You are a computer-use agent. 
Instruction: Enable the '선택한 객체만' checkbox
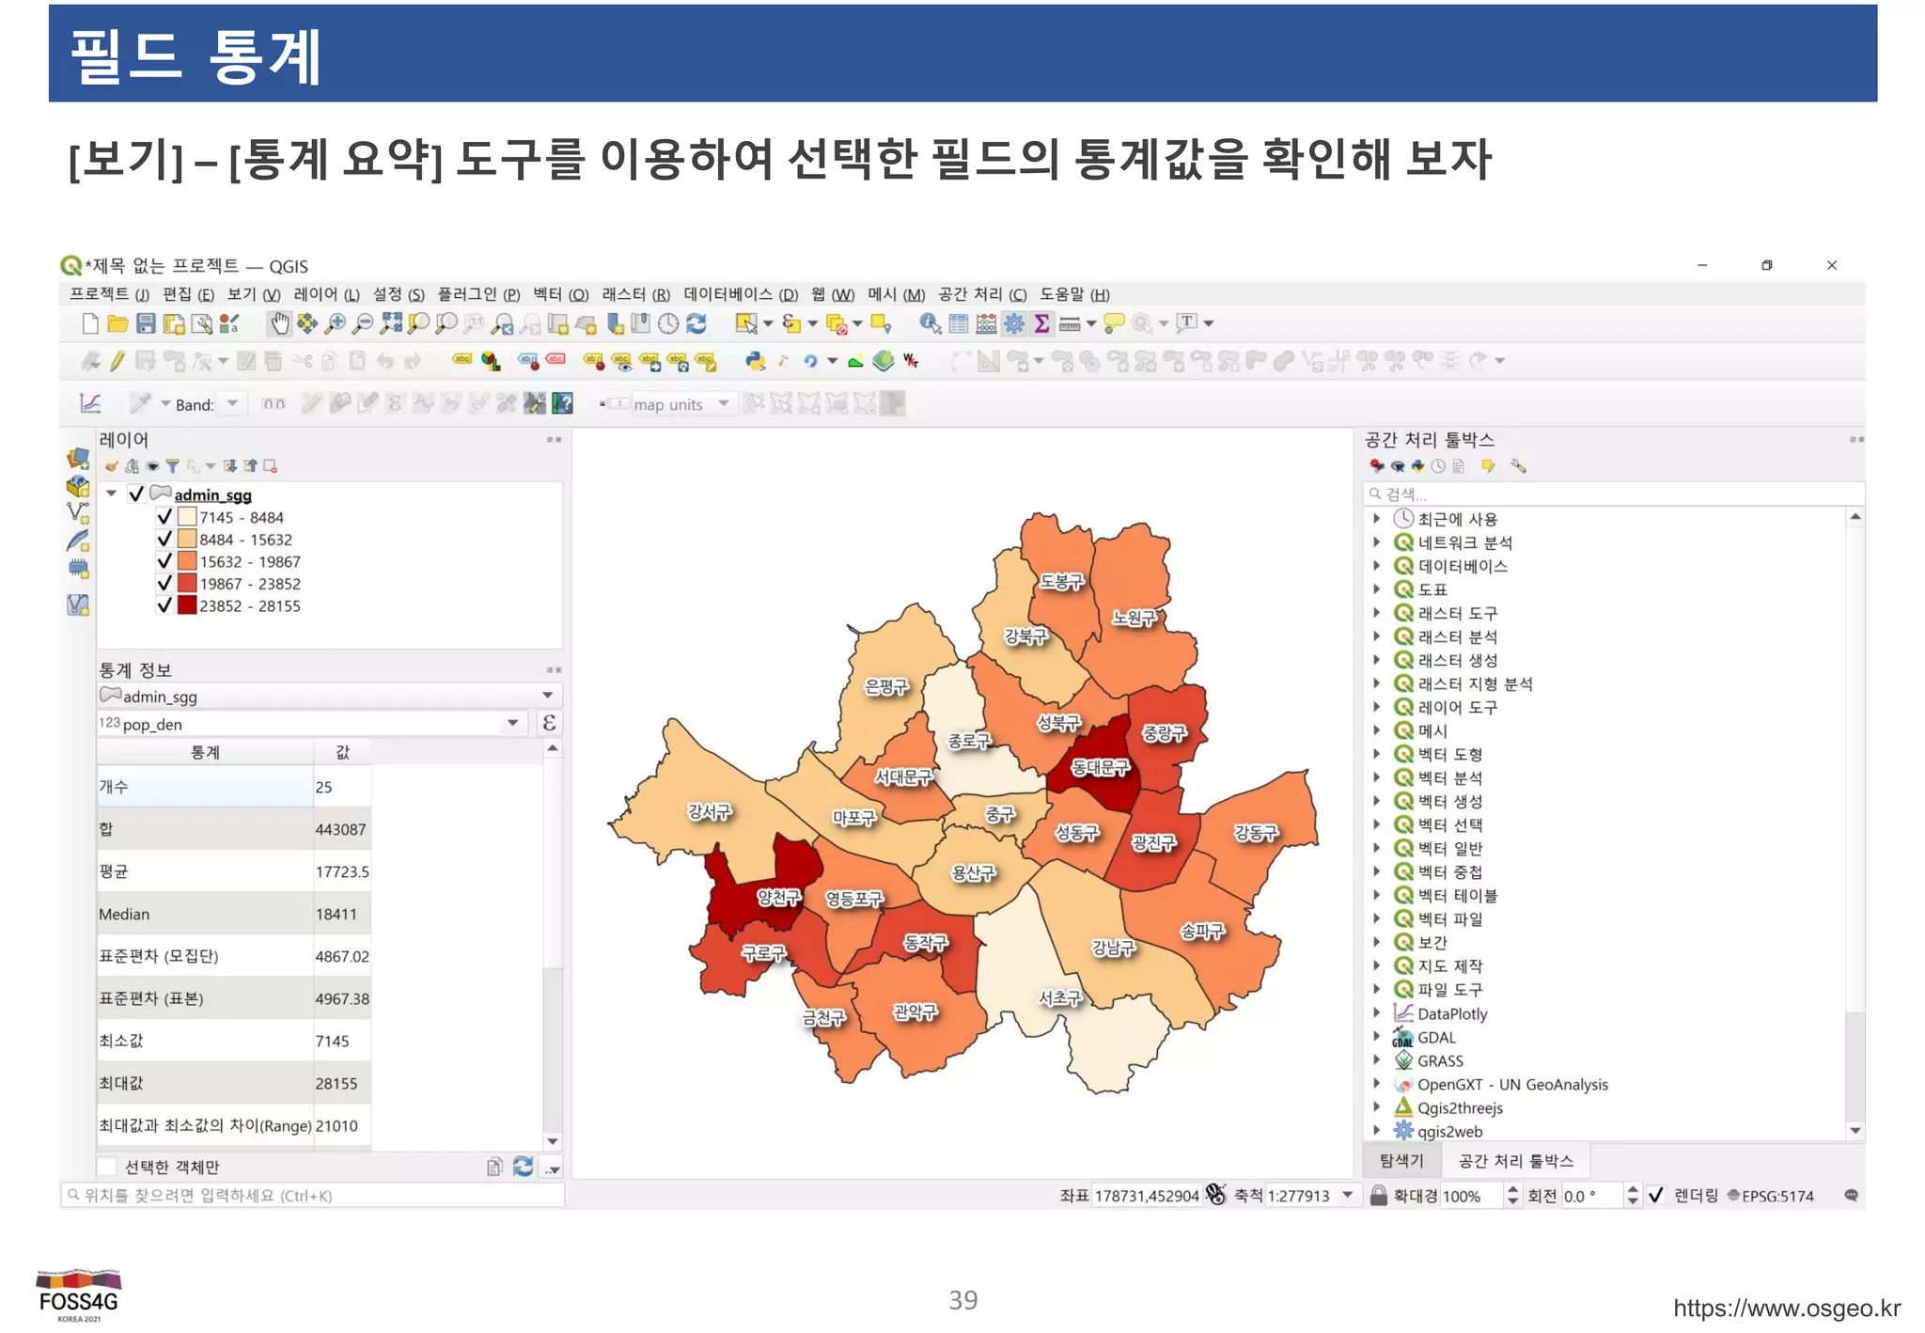click(108, 1167)
